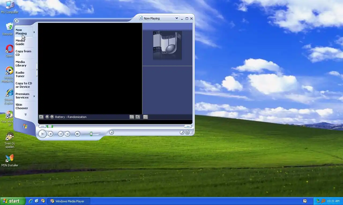The height and width of the screenshot is (205, 343).
Task: Go to Copy from CD tab
Action: [x=23, y=53]
